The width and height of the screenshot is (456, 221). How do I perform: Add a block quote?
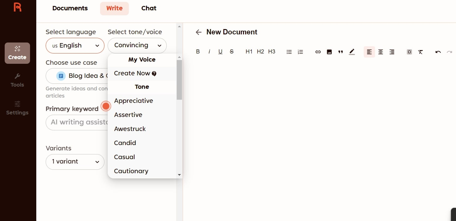click(x=340, y=52)
